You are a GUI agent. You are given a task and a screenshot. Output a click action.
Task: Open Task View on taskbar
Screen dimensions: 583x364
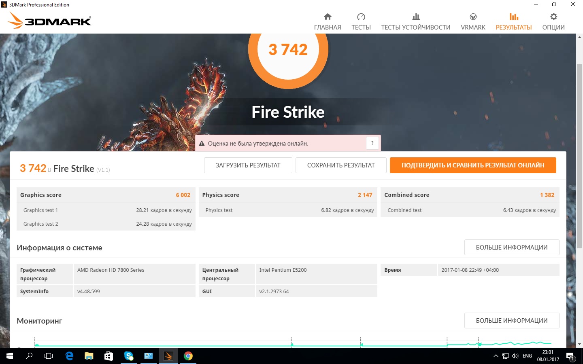tap(49, 356)
